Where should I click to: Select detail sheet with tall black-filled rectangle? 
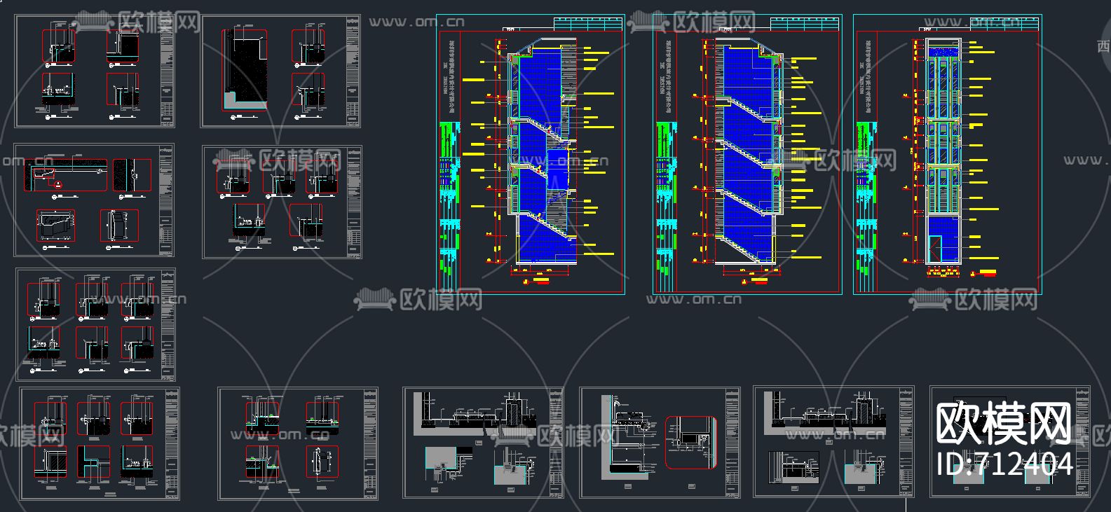pos(281,72)
